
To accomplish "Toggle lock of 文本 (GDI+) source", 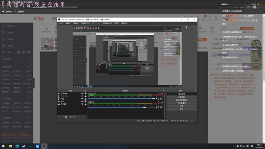I will pos(85,96).
